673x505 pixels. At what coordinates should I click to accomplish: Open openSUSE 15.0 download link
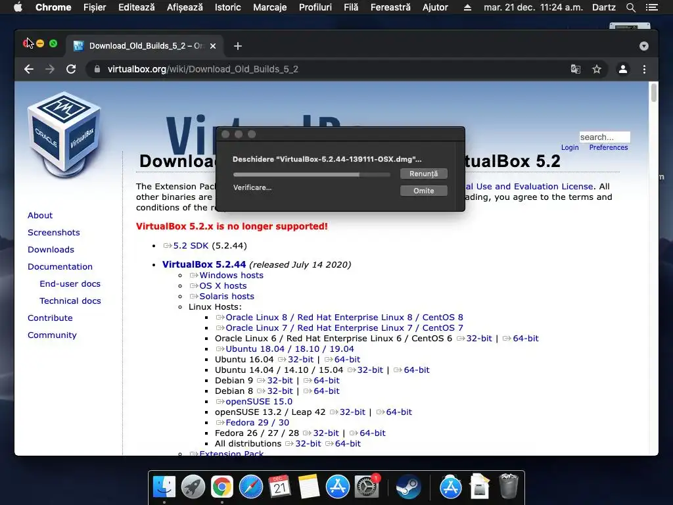[259, 402]
